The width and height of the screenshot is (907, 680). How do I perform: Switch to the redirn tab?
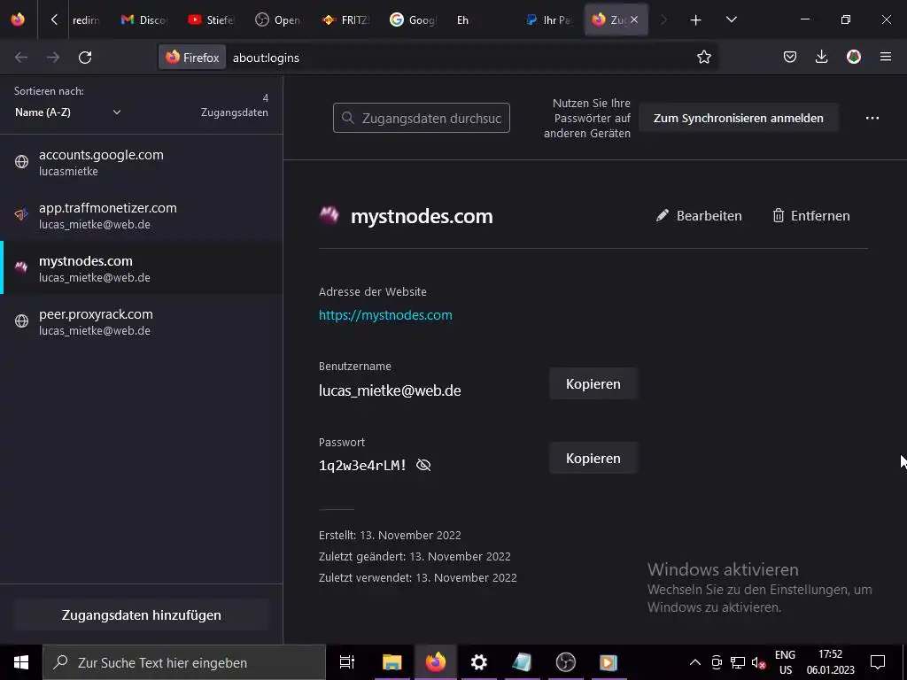click(86, 20)
